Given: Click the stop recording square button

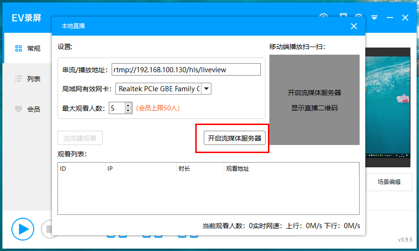Looking at the screenshot, I should pos(48,229).
